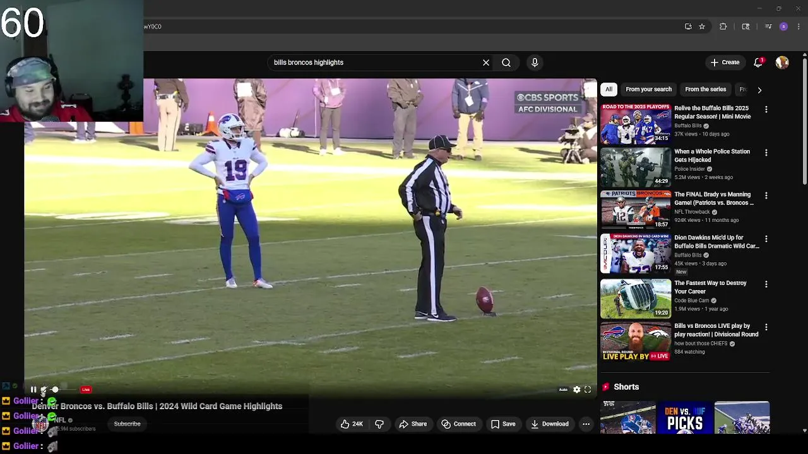
Task: Share the Broncos vs Bills video
Action: (x=413, y=424)
